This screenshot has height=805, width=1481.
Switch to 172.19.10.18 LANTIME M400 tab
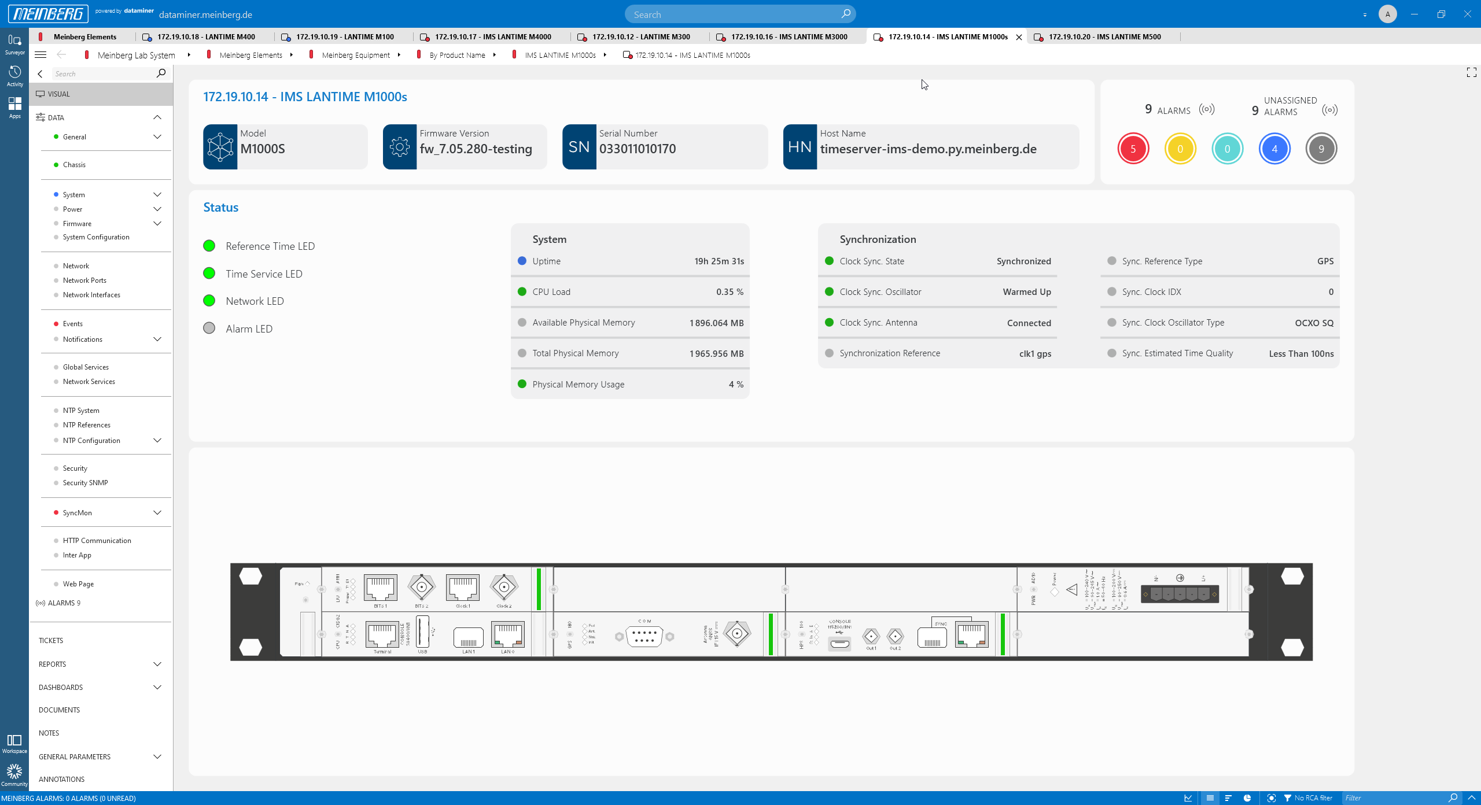pyautogui.click(x=206, y=36)
